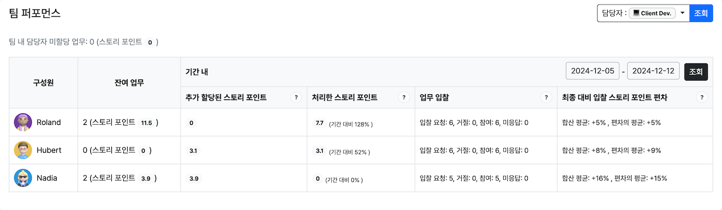
Task: Click the 잔여 업무 column header
Action: (x=129, y=82)
